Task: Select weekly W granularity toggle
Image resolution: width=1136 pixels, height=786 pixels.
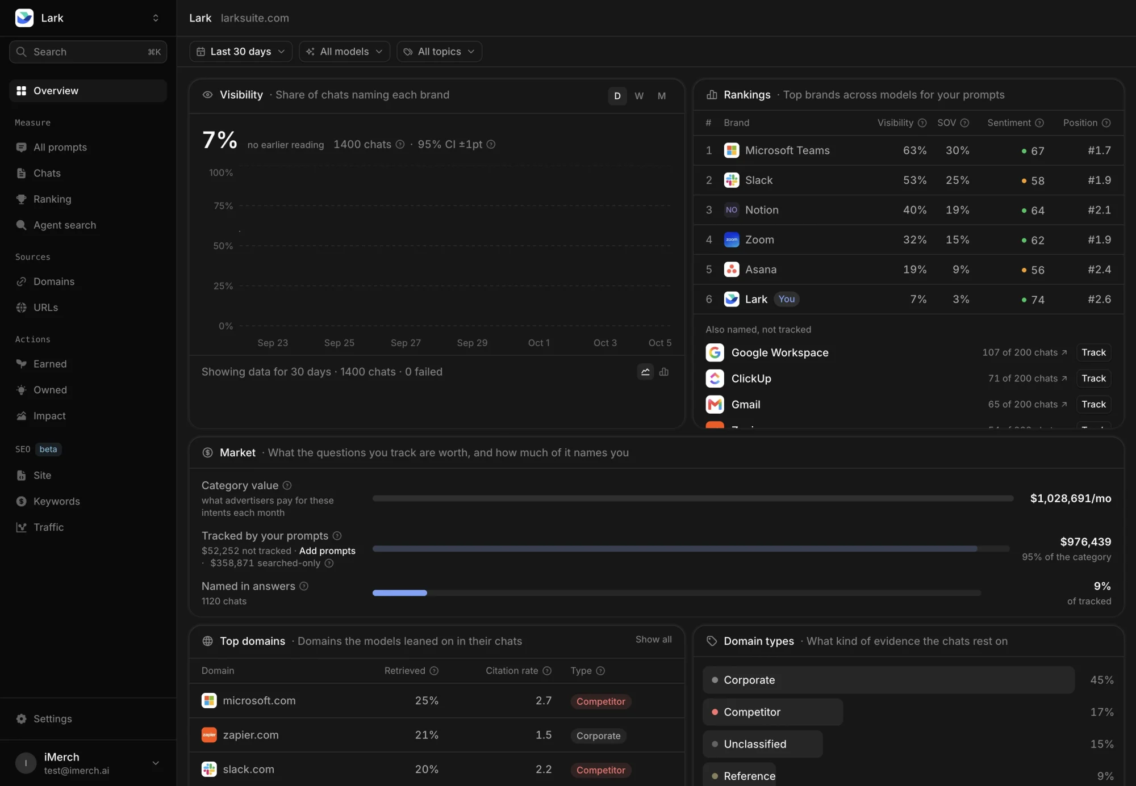Action: tap(639, 96)
